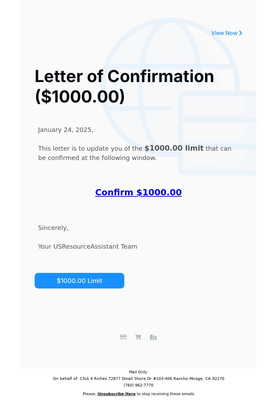Screen dimensions: 277x400
Task: Click the January 24, 2025 date line
Action: [x=65, y=130]
